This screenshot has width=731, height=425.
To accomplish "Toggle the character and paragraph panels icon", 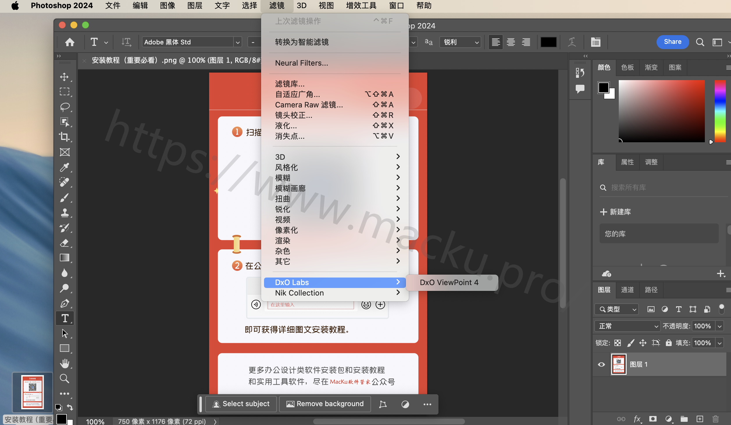I will pos(596,42).
